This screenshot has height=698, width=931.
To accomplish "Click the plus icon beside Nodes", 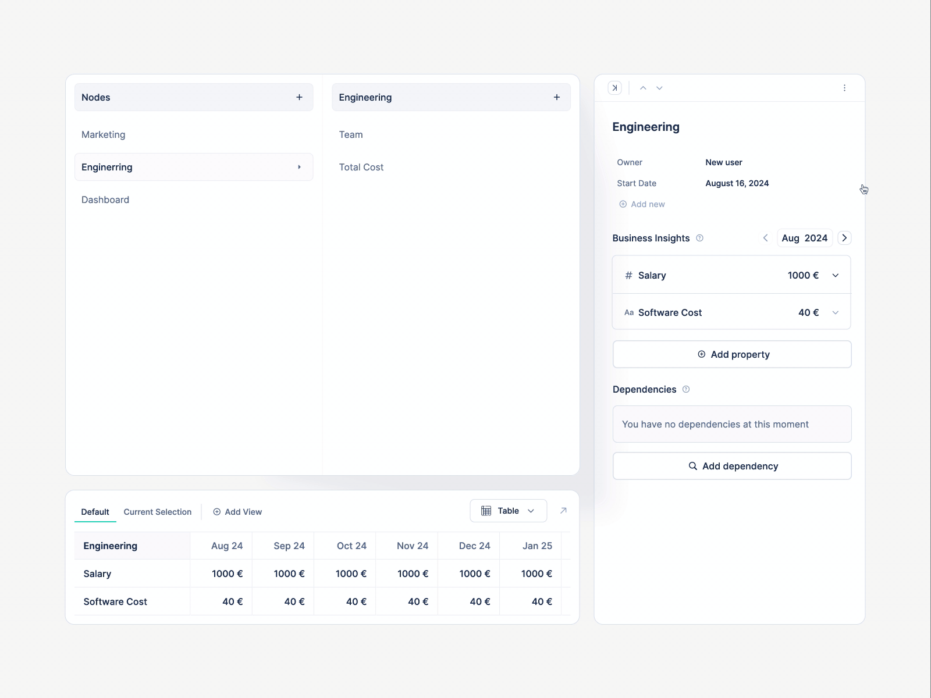I will [x=300, y=97].
